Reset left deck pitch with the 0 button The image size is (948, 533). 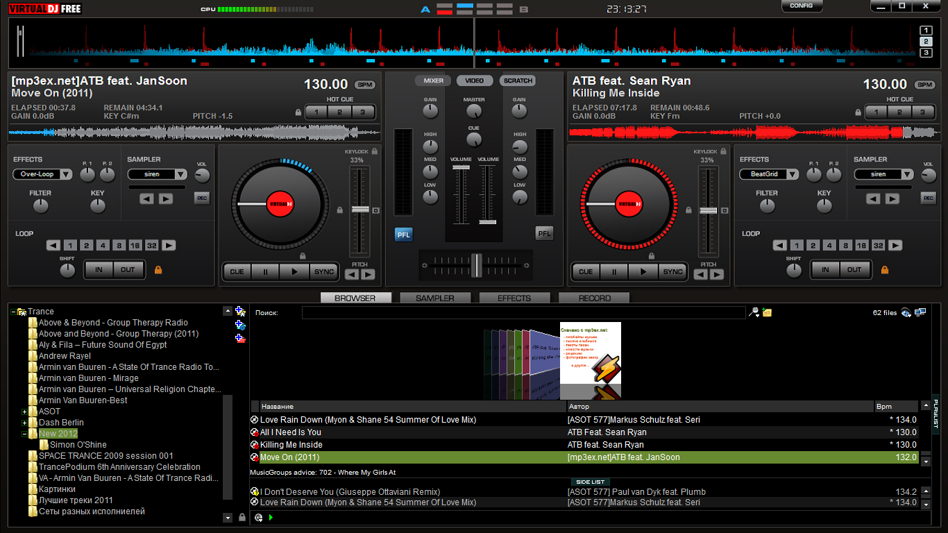[375, 210]
